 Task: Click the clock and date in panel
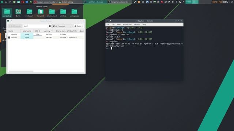(x=221, y=2)
